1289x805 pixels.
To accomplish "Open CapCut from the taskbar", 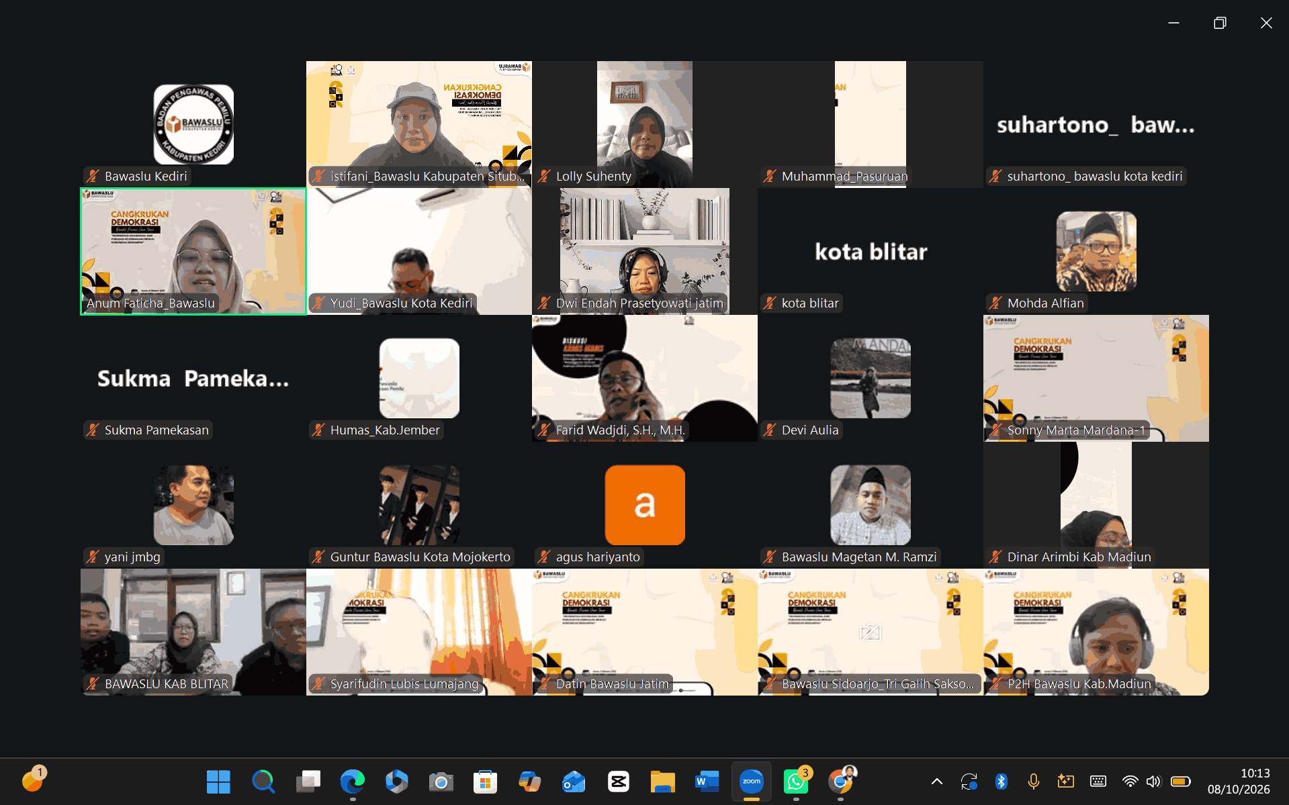I will 618,782.
